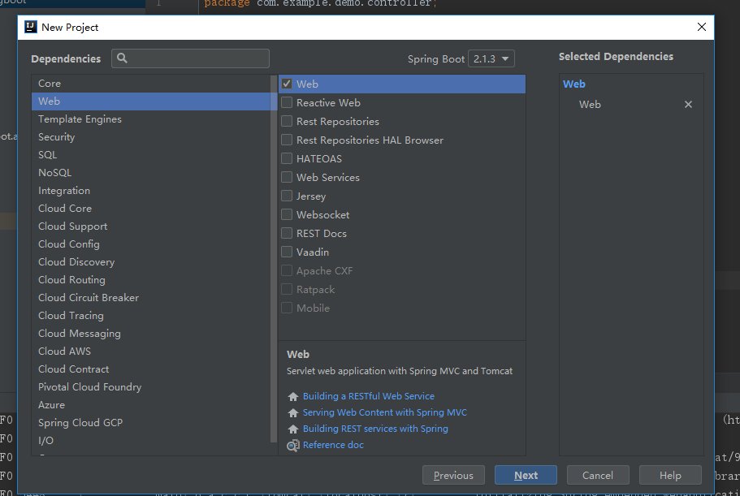Choose the Cloud Config category

[x=151, y=244]
